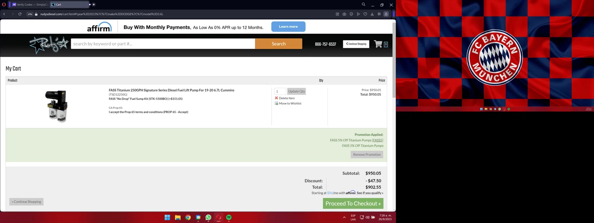594x223 pixels.
Task: Open the edit-page pencil icon in the address bar
Action: (x=337, y=14)
